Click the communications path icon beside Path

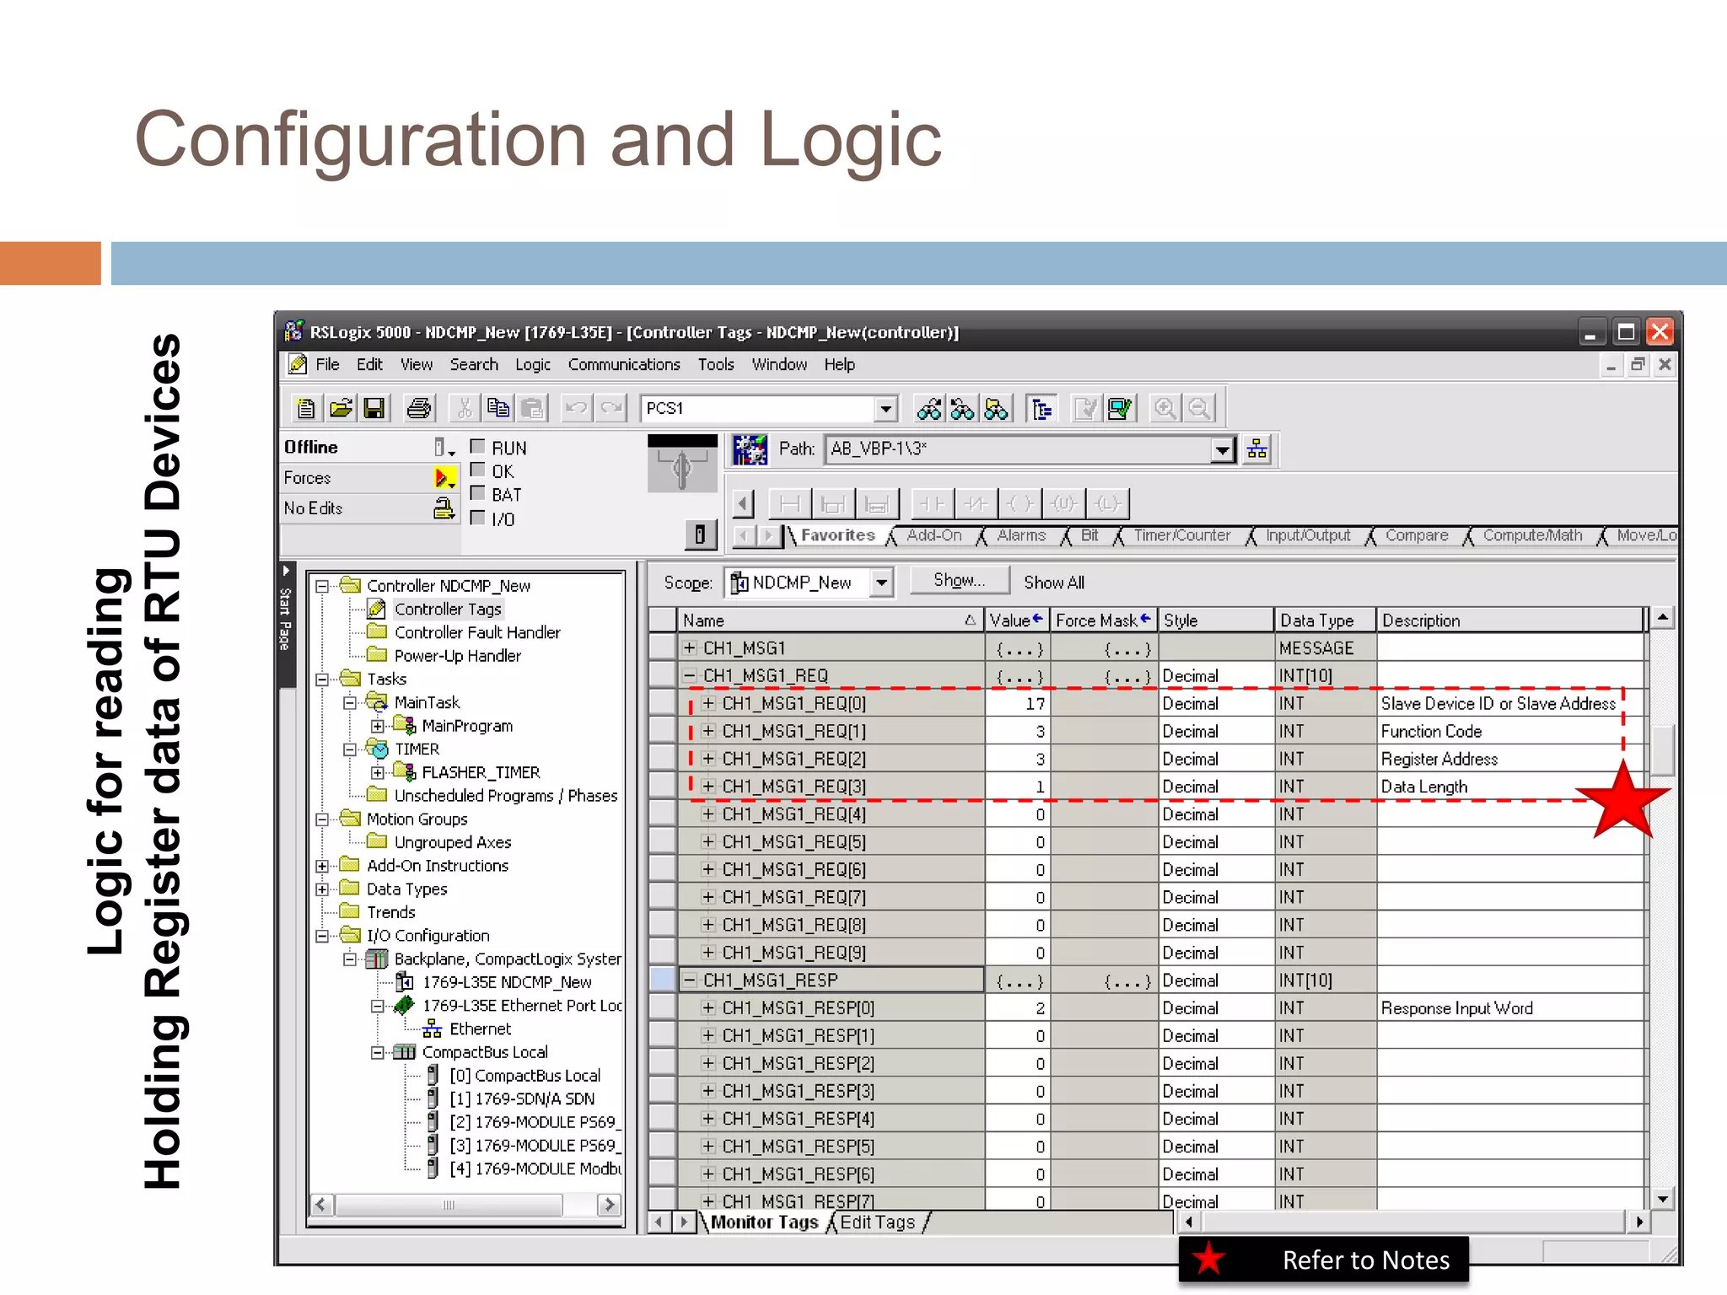749,449
